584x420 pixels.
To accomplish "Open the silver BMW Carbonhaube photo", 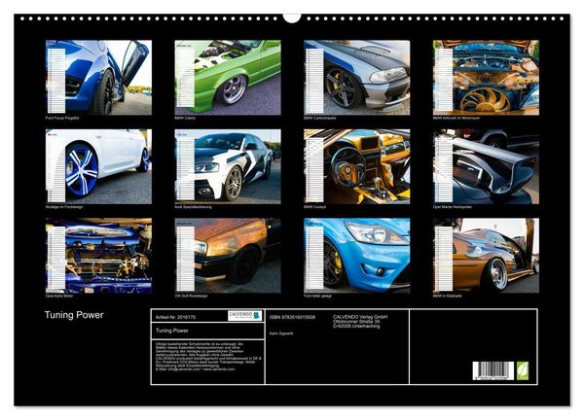I will (357, 78).
